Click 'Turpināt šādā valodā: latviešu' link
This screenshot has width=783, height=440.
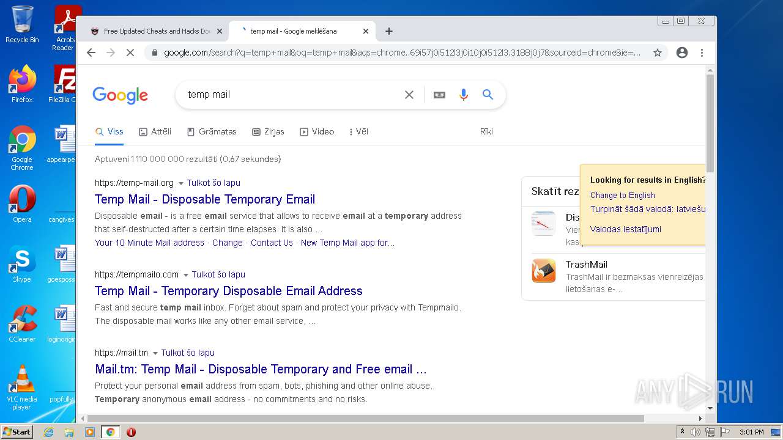648,208
